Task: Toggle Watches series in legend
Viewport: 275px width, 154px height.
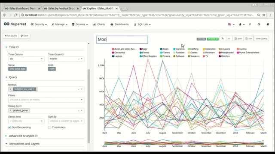Action: pyautogui.click(x=224, y=56)
